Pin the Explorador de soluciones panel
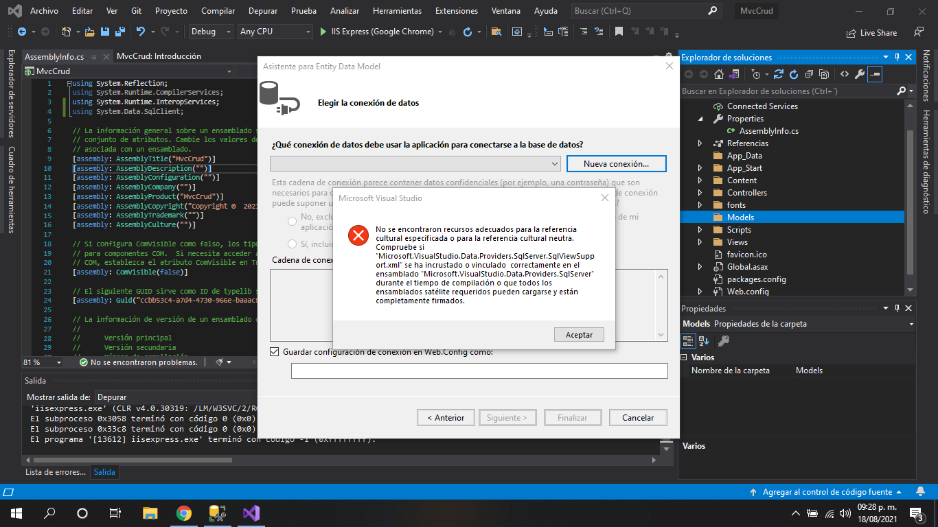Image resolution: width=938 pixels, height=527 pixels. pyautogui.click(x=897, y=58)
